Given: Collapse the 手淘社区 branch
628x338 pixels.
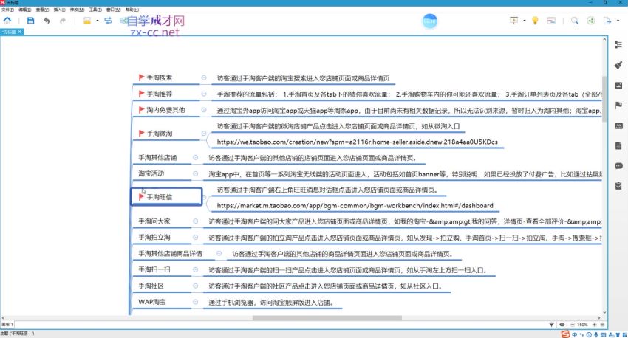Looking at the screenshot, I should pos(195,286).
